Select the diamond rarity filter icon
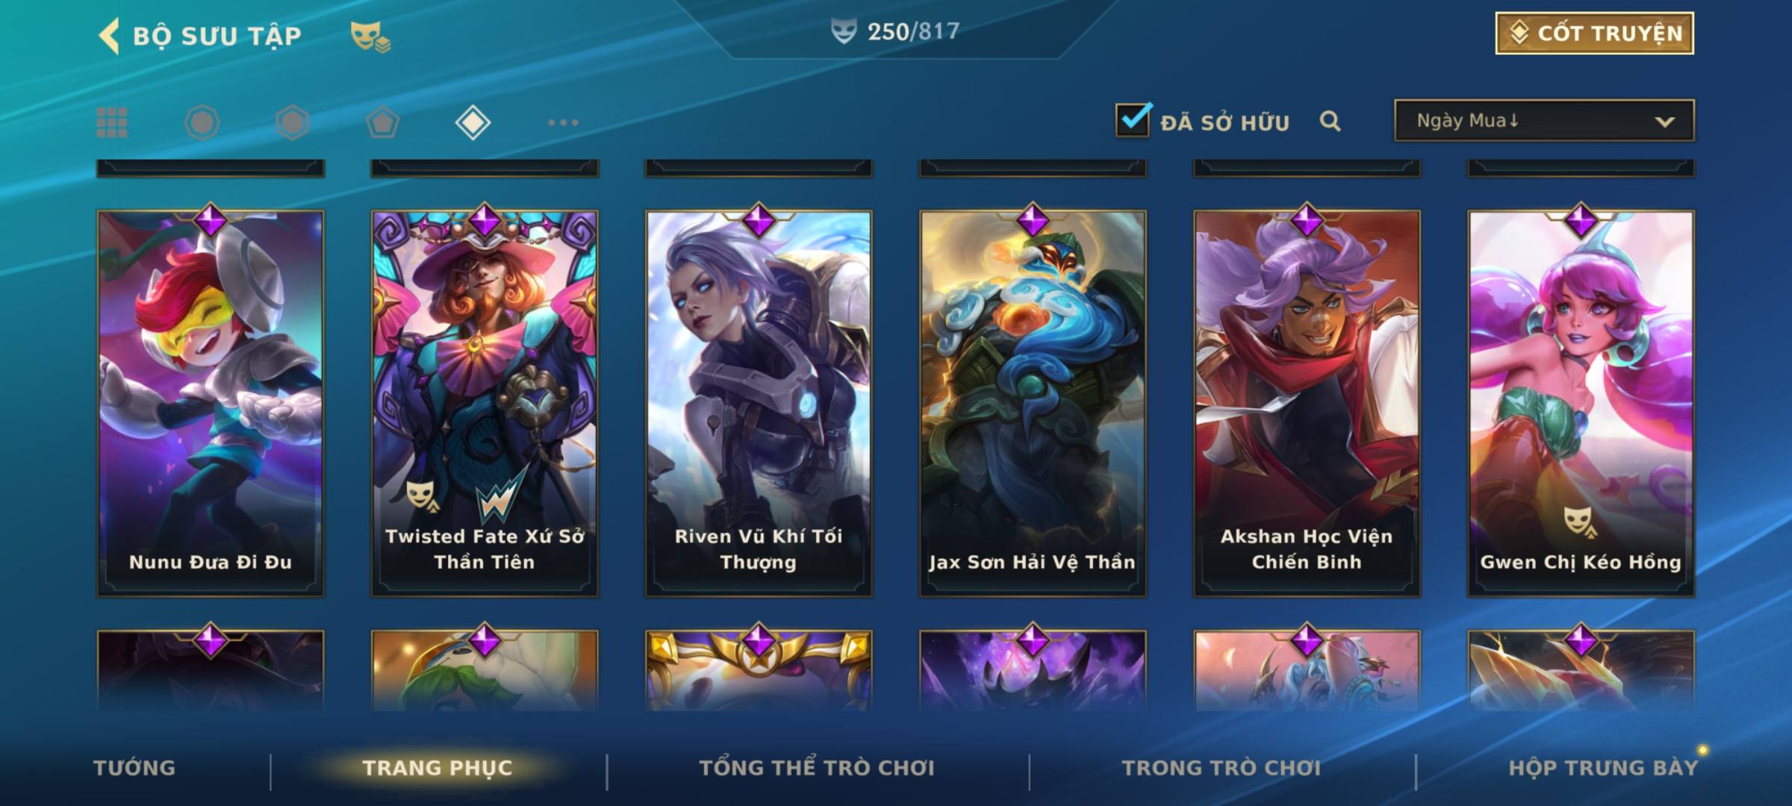This screenshot has height=806, width=1792. coord(473,122)
